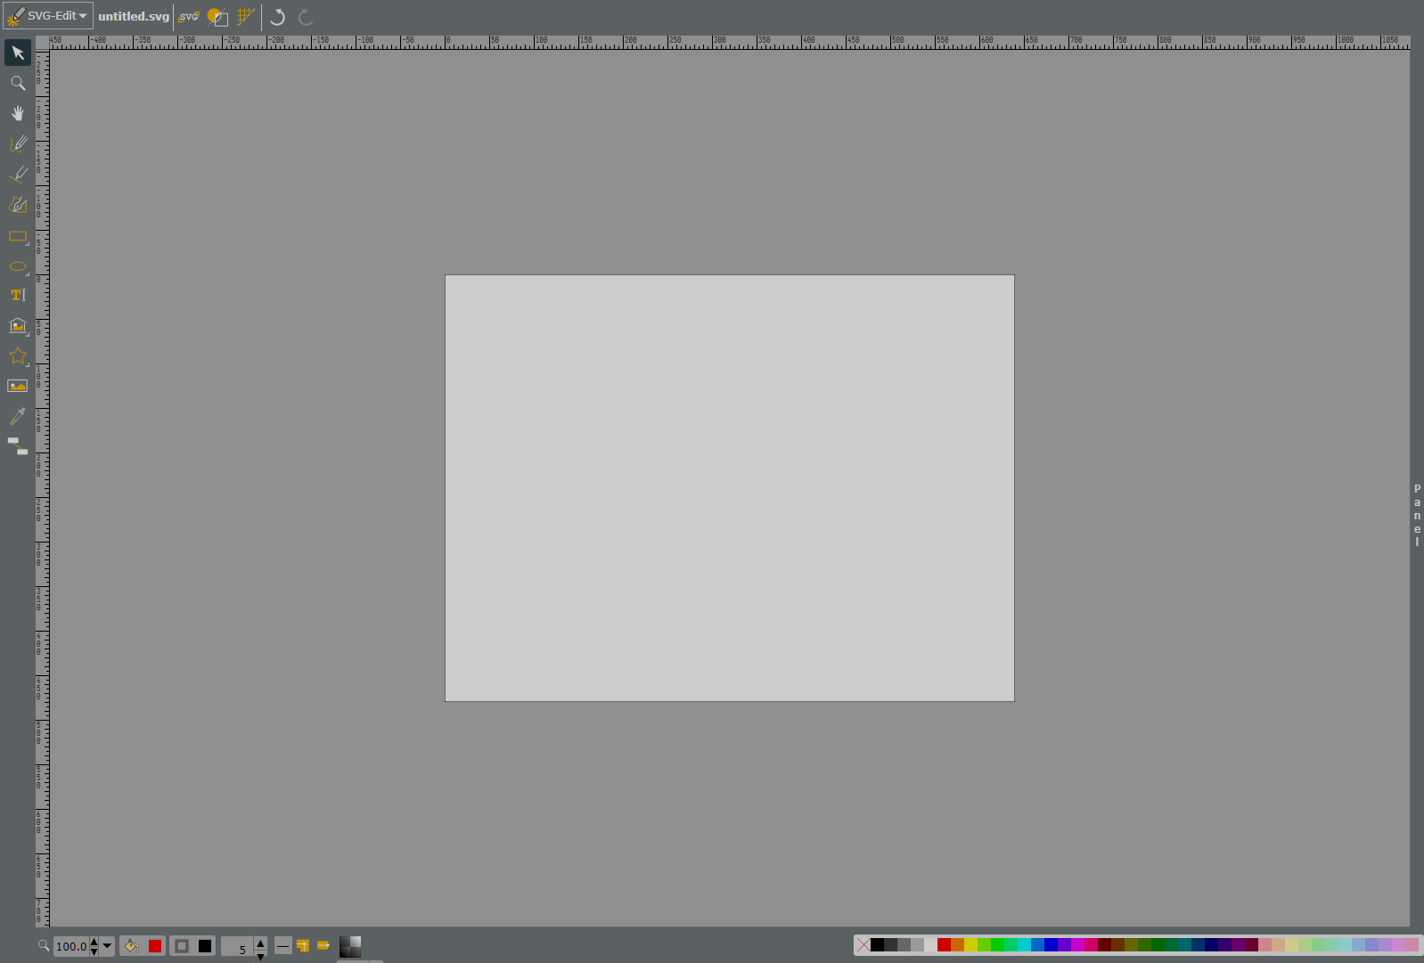The image size is (1424, 963).
Task: Decrease the stroke width value
Action: (x=260, y=956)
